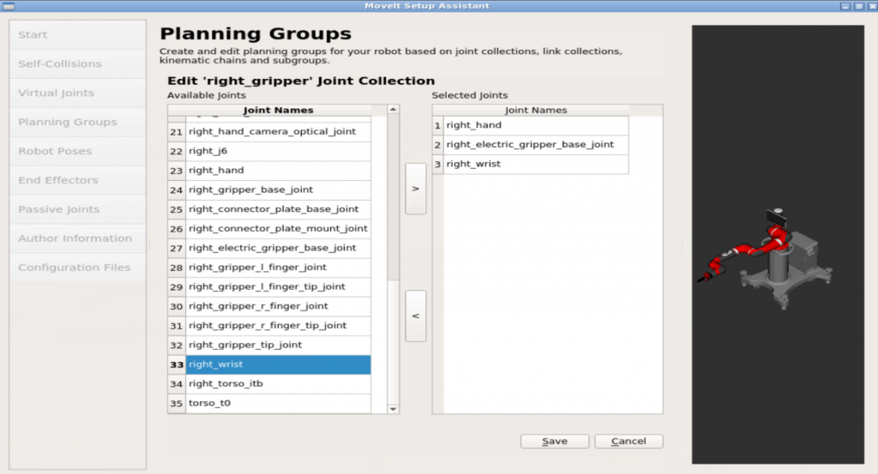The width and height of the screenshot is (878, 474).
Task: Select right_electric_gripper_base_joint in Selected Joints
Action: tap(536, 145)
